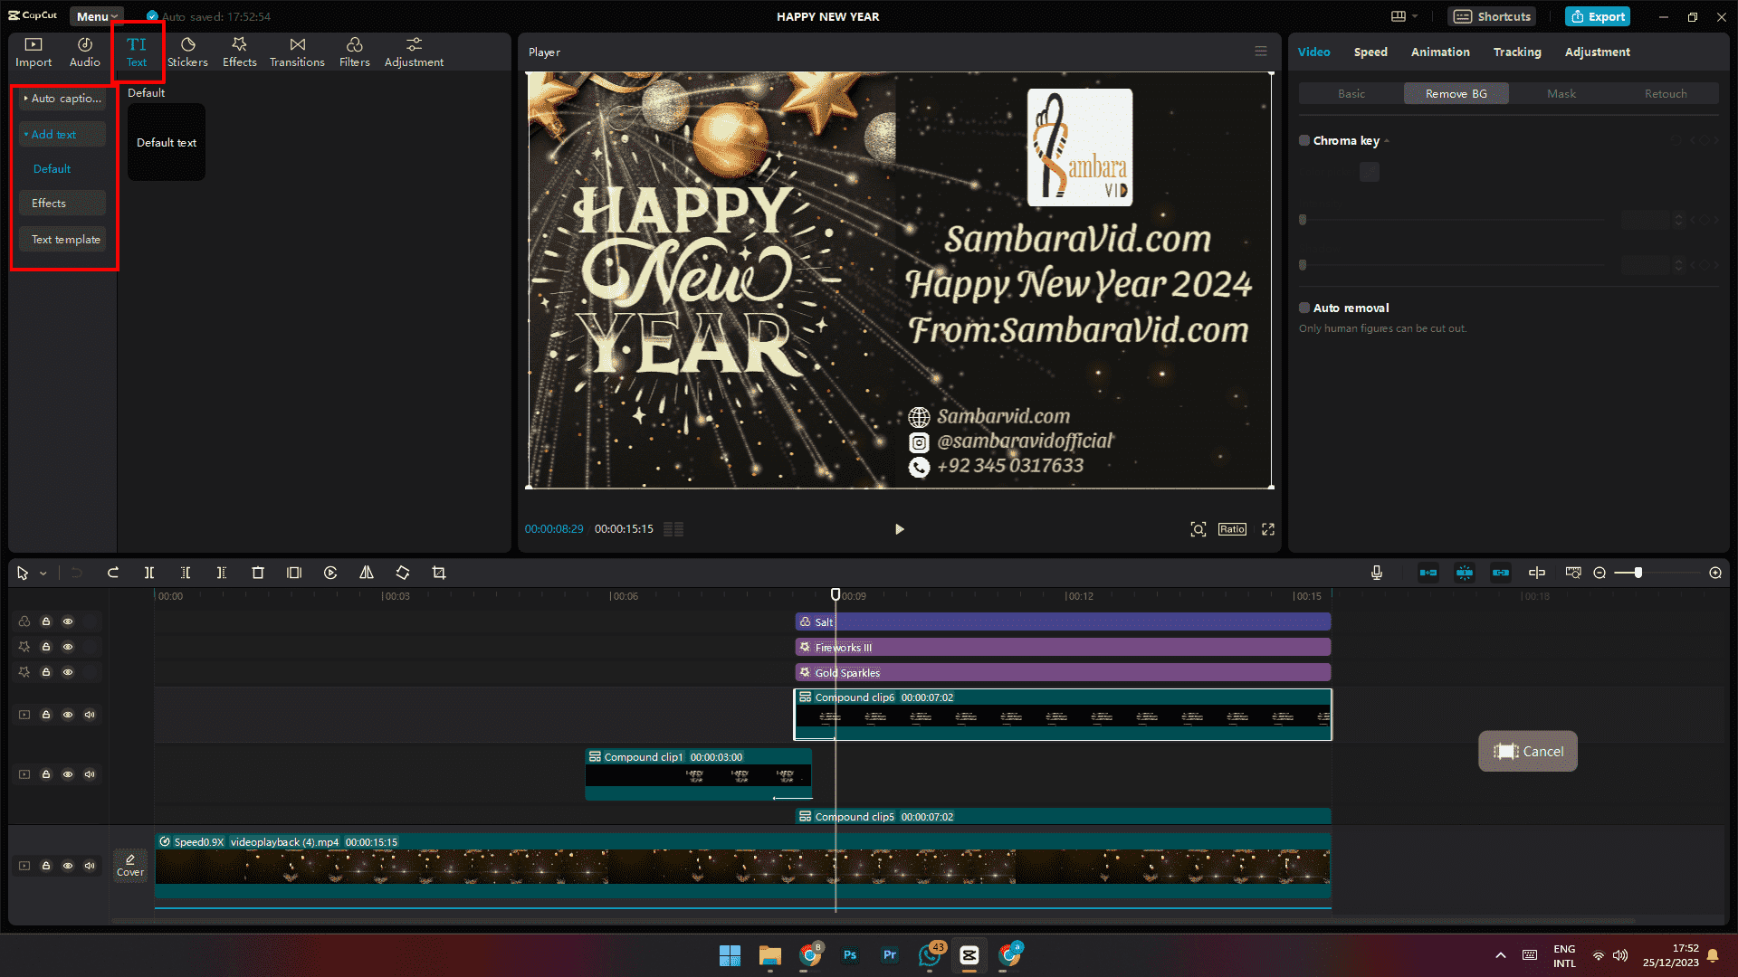Screen dimensions: 1738x977
Task: Click the timeline zoom-to-fit ruler icon
Action: tap(1573, 573)
